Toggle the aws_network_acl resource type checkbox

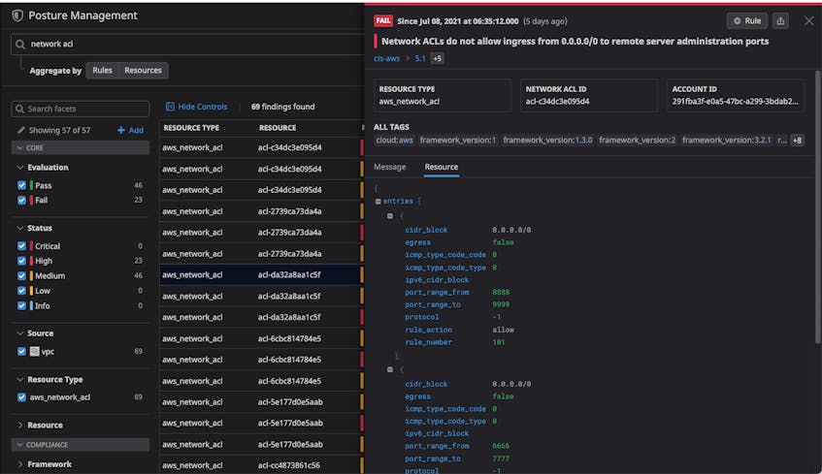coord(21,397)
